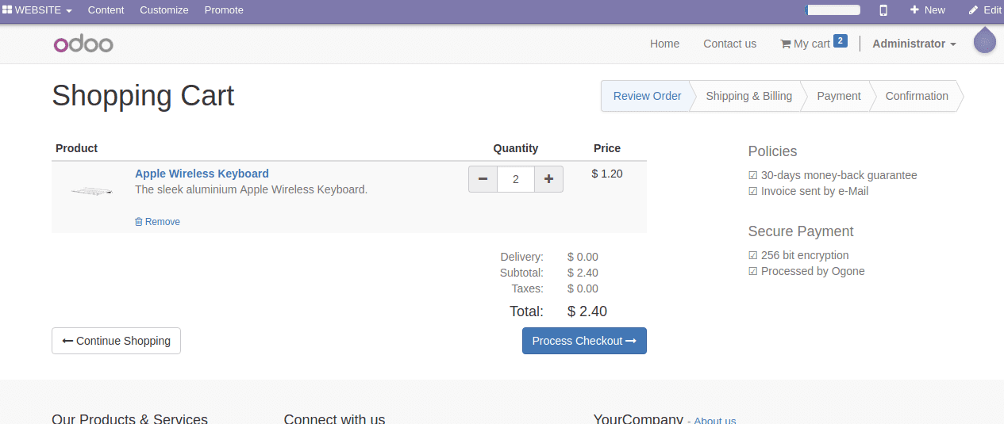Click the Odoo logo
This screenshot has height=424, width=1004.
83,44
